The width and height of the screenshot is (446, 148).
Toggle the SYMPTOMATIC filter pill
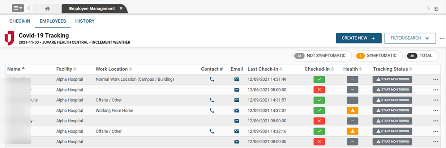pos(377,56)
